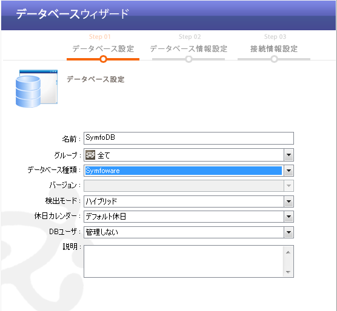This screenshot has width=337, height=311.
Task: Select the Step 01 orange circle marker
Action: tap(103, 59)
